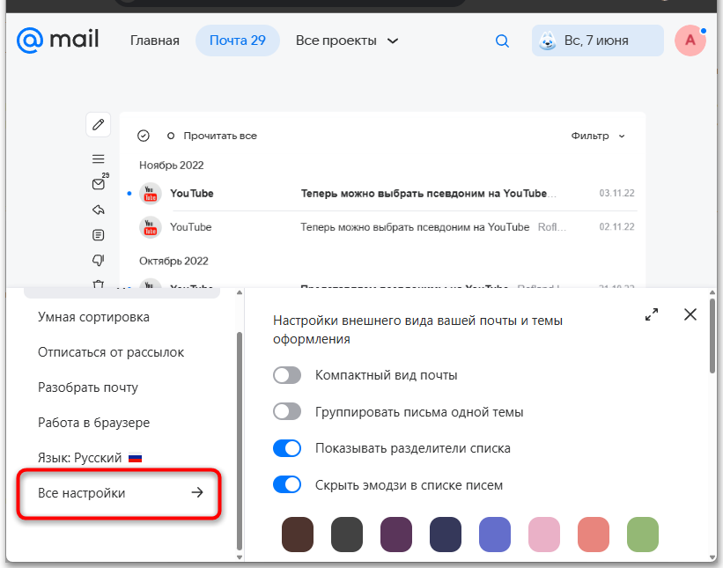Open search via the magnifier icon

(x=502, y=41)
